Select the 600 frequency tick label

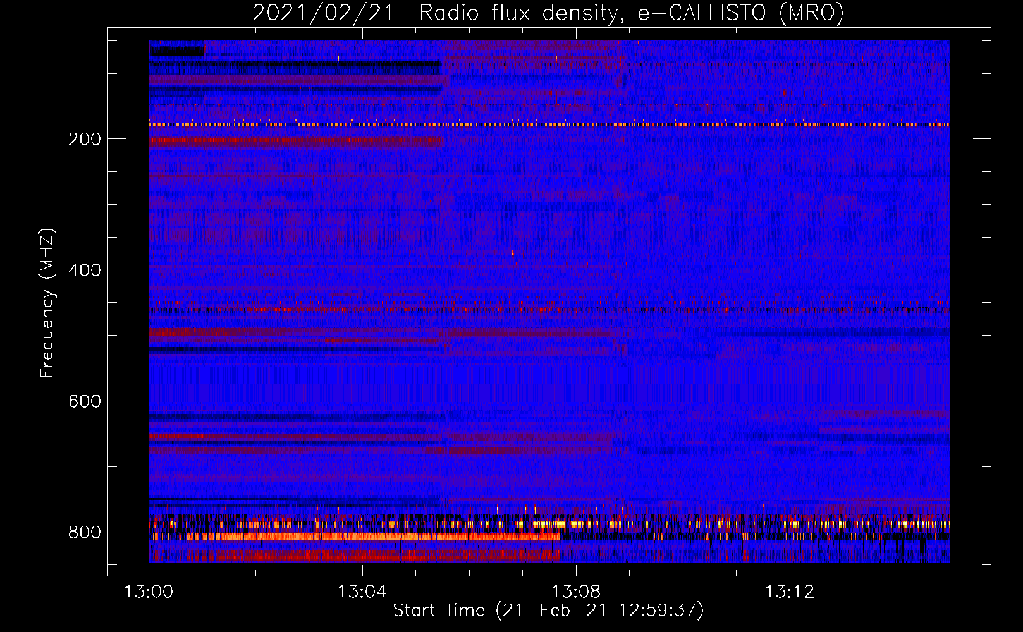(x=85, y=402)
